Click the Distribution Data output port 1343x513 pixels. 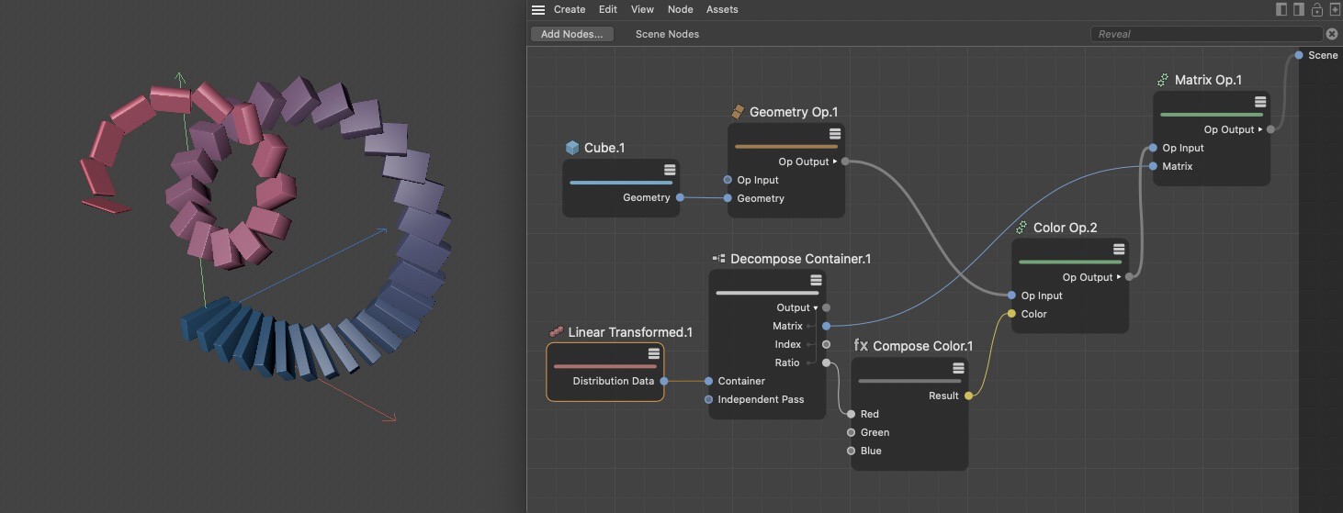tap(664, 381)
